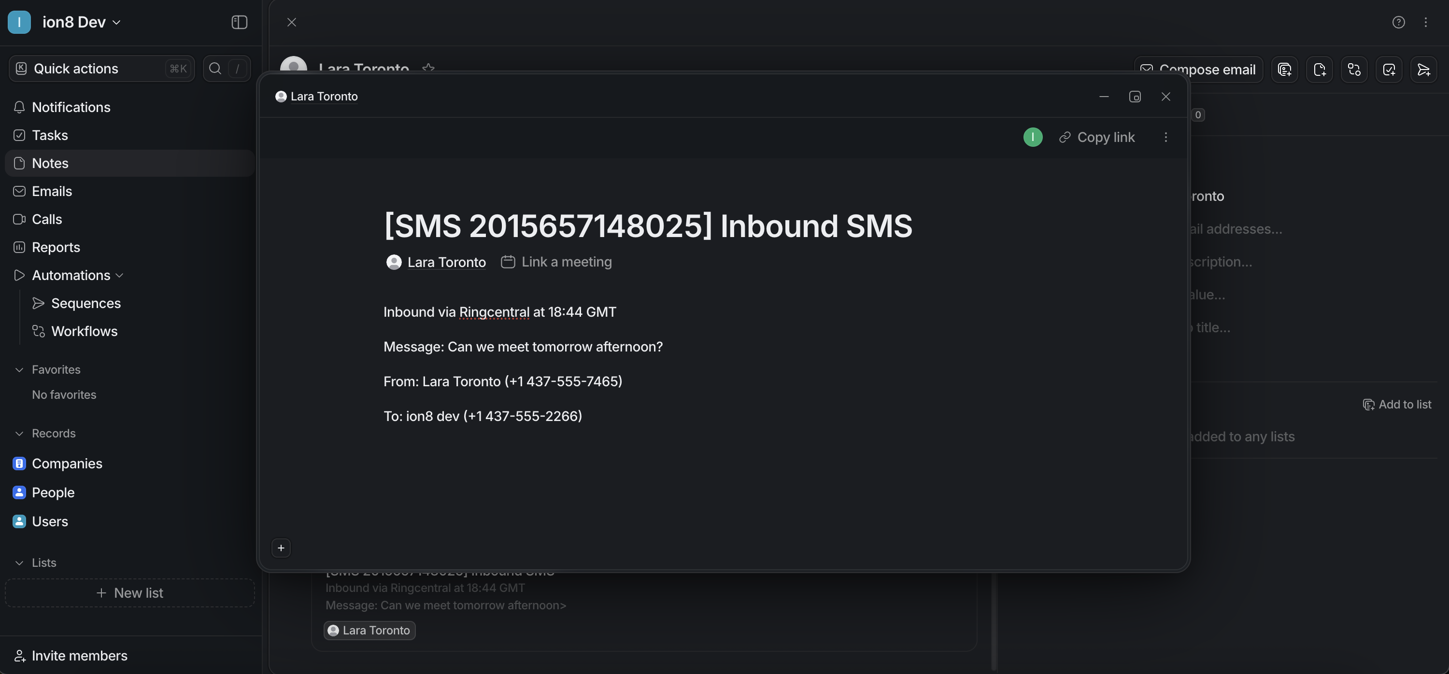Go to Workflows in the sidebar
Image resolution: width=1449 pixels, height=674 pixels.
(x=85, y=331)
